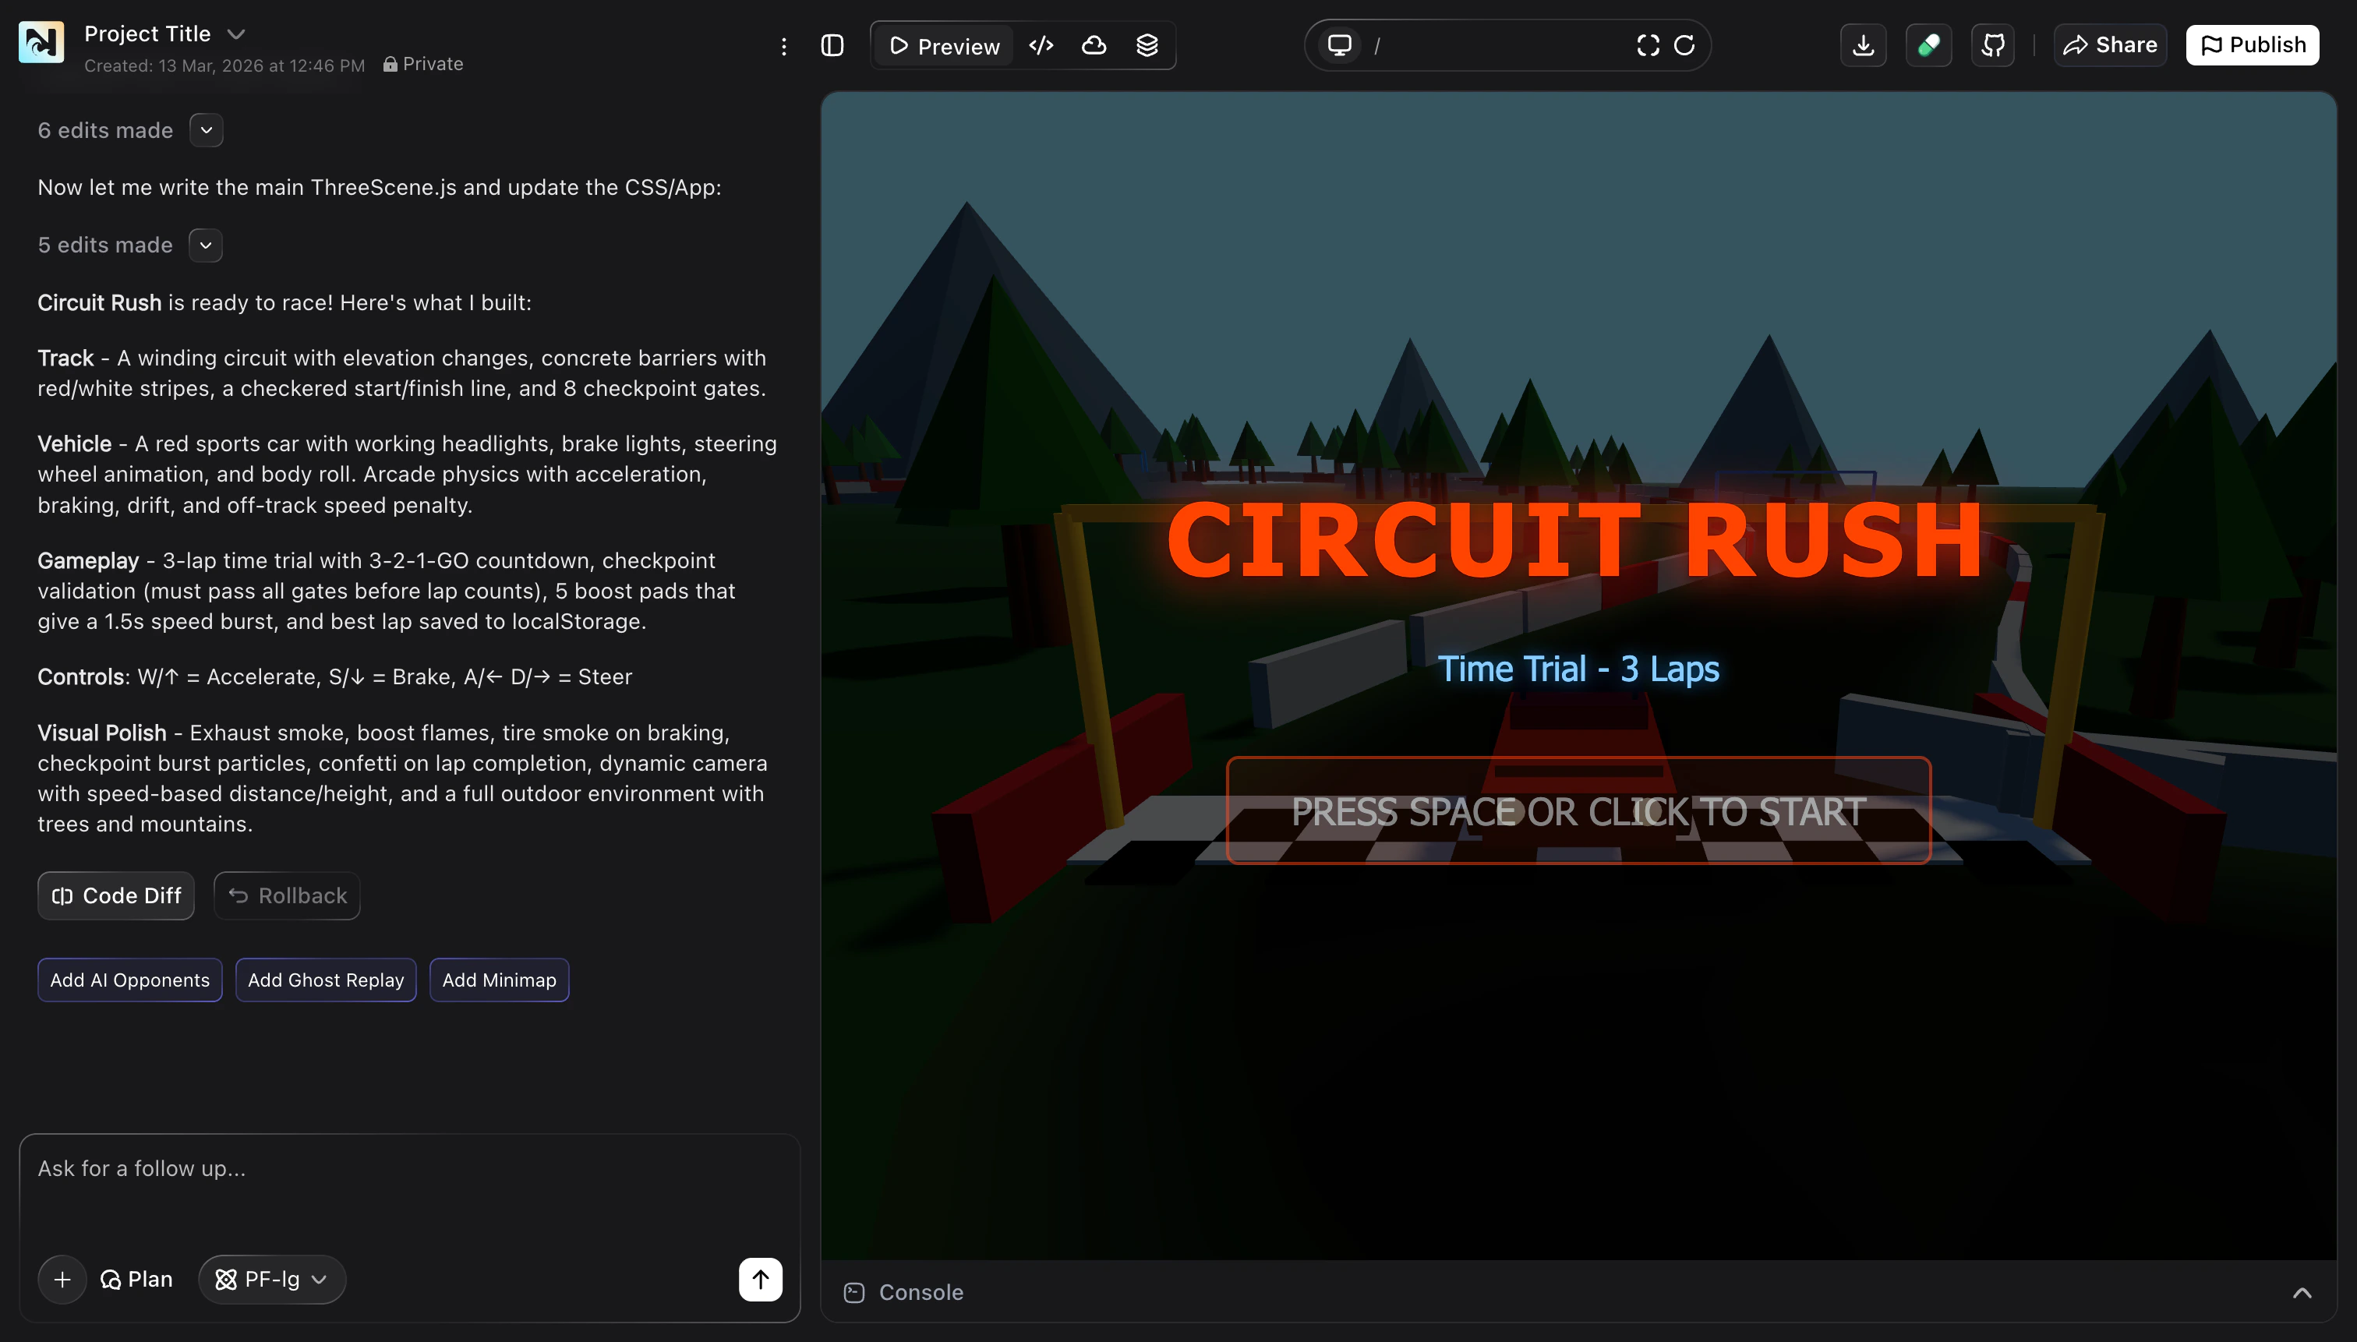The image size is (2357, 1342).
Task: Open the code editor view
Action: [x=1040, y=44]
